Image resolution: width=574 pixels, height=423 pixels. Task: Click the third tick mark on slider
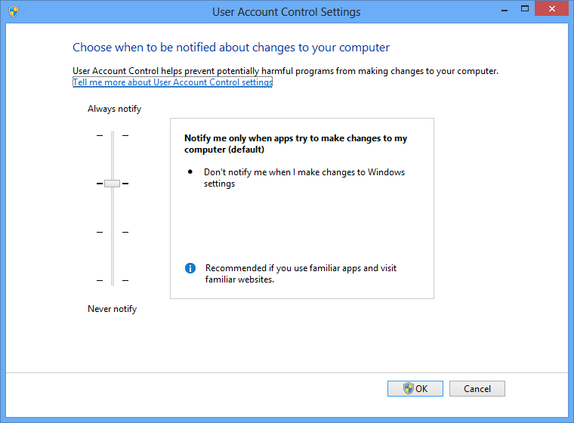[113, 232]
